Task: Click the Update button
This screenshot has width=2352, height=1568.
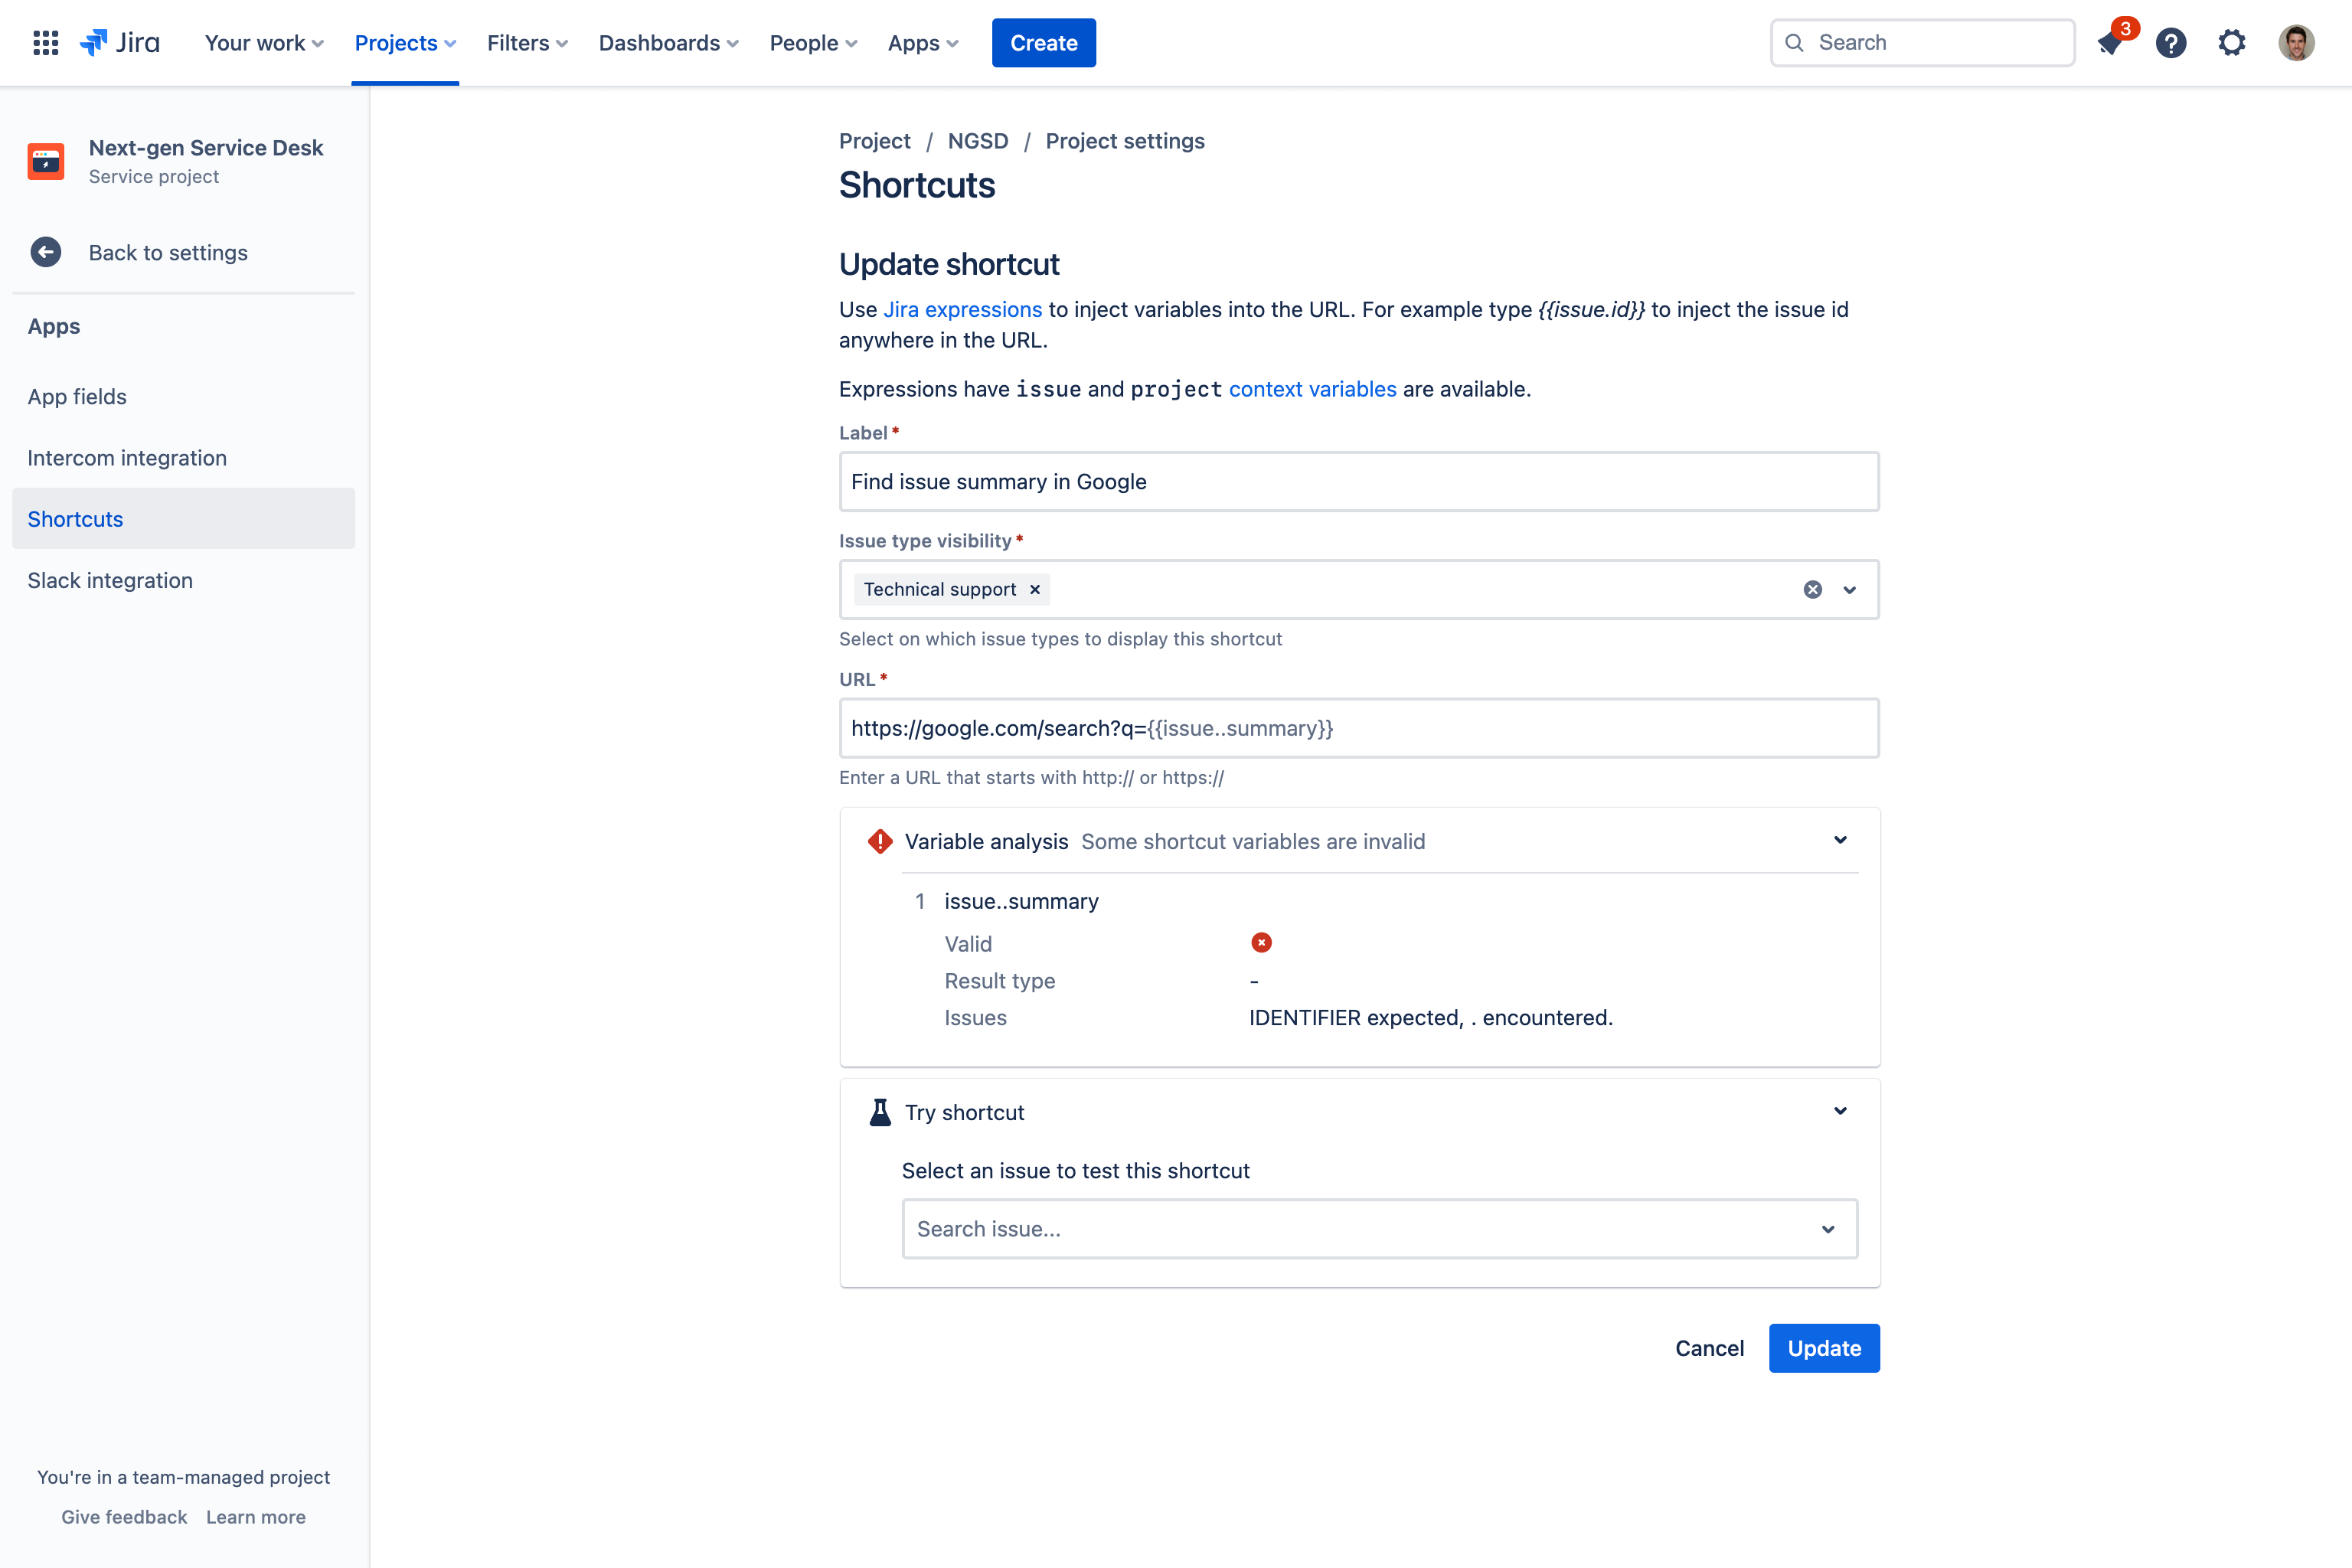Action: pyautogui.click(x=1824, y=1348)
